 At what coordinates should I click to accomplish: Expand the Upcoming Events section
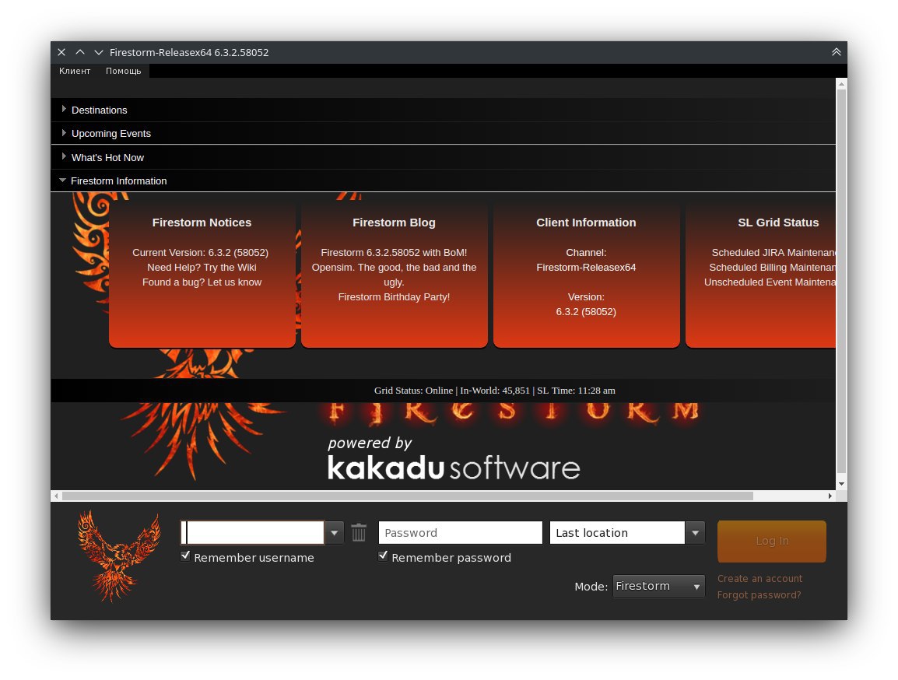coord(443,133)
